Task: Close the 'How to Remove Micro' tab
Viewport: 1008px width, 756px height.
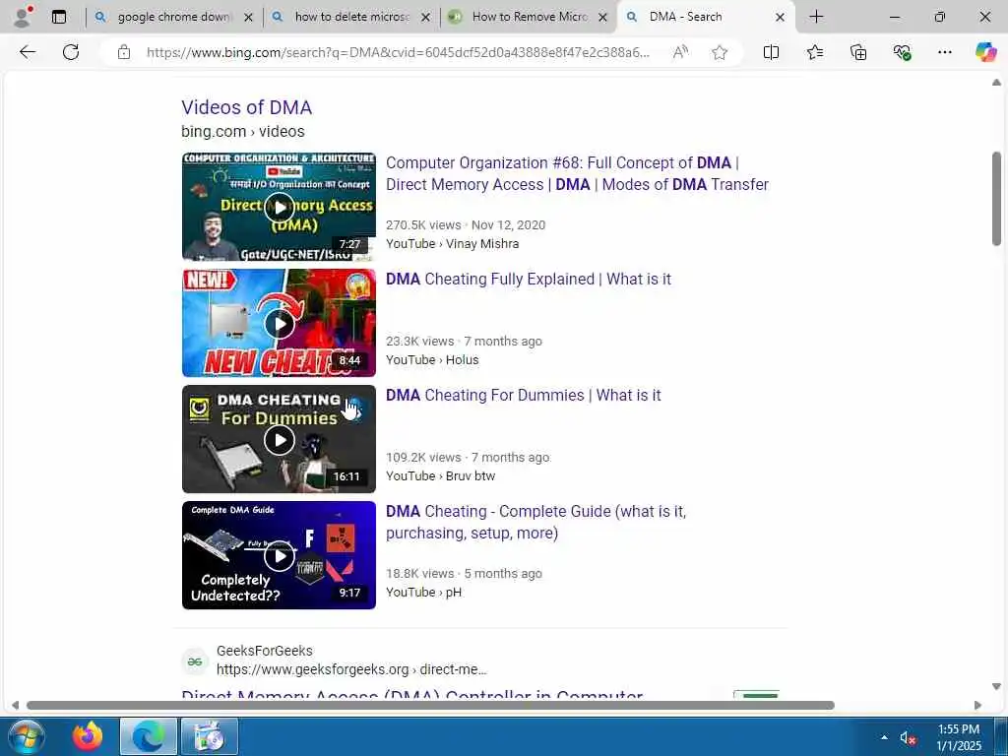Action: [x=603, y=18]
